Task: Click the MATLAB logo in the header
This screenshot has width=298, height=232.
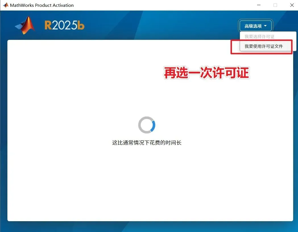Action: pos(25,25)
